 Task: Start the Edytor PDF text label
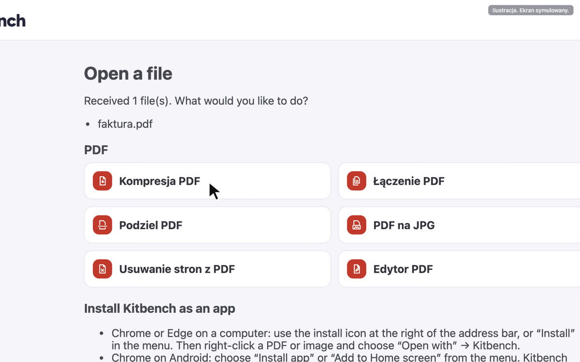coord(403,269)
